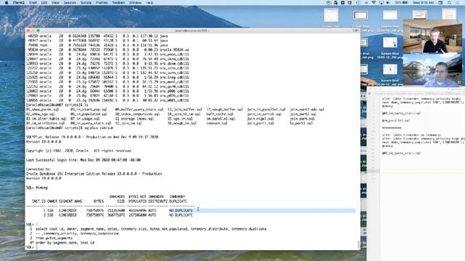Open the Edit menu

coord(44,3)
